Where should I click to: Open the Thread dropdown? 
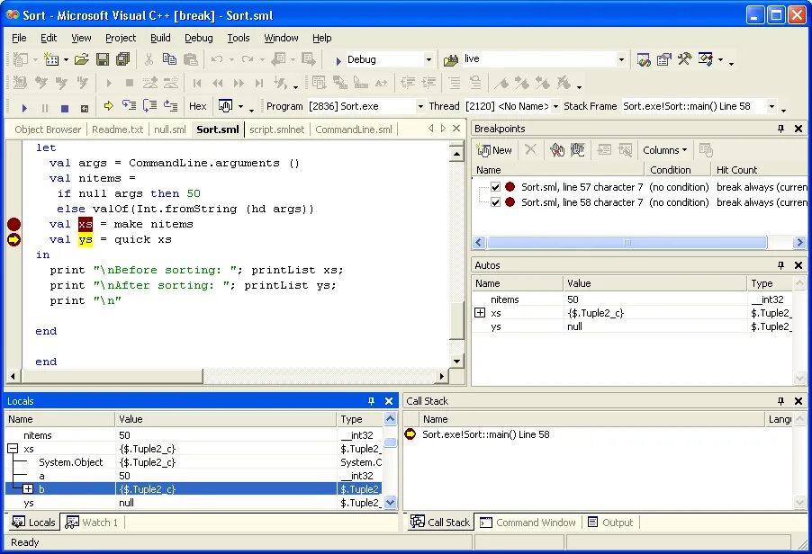(555, 106)
